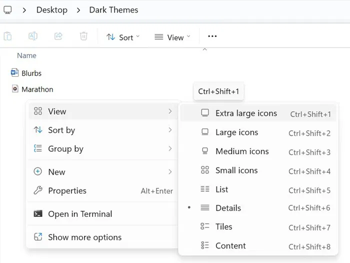Screen dimensions: 350x263
Task: Navigate to Desktop in breadcrumb path
Action: 52,10
